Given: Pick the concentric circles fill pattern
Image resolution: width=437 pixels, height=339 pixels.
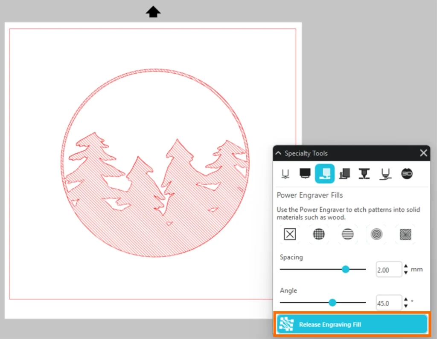Looking at the screenshot, I should 376,234.
